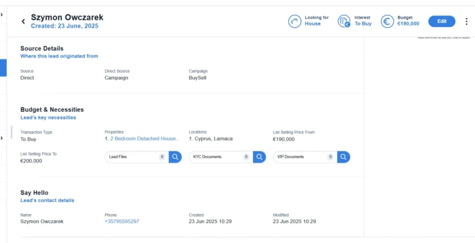Go back using the left arrow icon
The width and height of the screenshot is (475, 243).
24,21
